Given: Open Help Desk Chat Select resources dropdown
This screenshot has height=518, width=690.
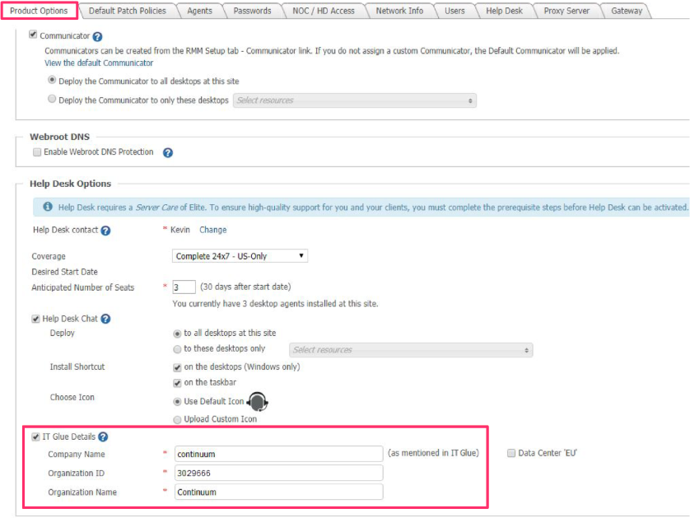Looking at the screenshot, I should (411, 350).
